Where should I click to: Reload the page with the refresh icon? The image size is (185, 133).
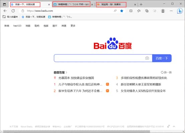click(x=13, y=11)
